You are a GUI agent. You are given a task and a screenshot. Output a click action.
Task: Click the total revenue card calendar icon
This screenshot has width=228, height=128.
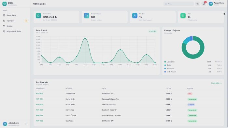click(x=38, y=16)
